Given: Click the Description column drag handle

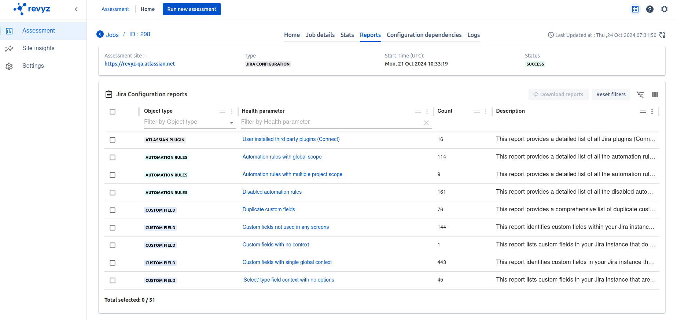Looking at the screenshot, I should click(643, 112).
